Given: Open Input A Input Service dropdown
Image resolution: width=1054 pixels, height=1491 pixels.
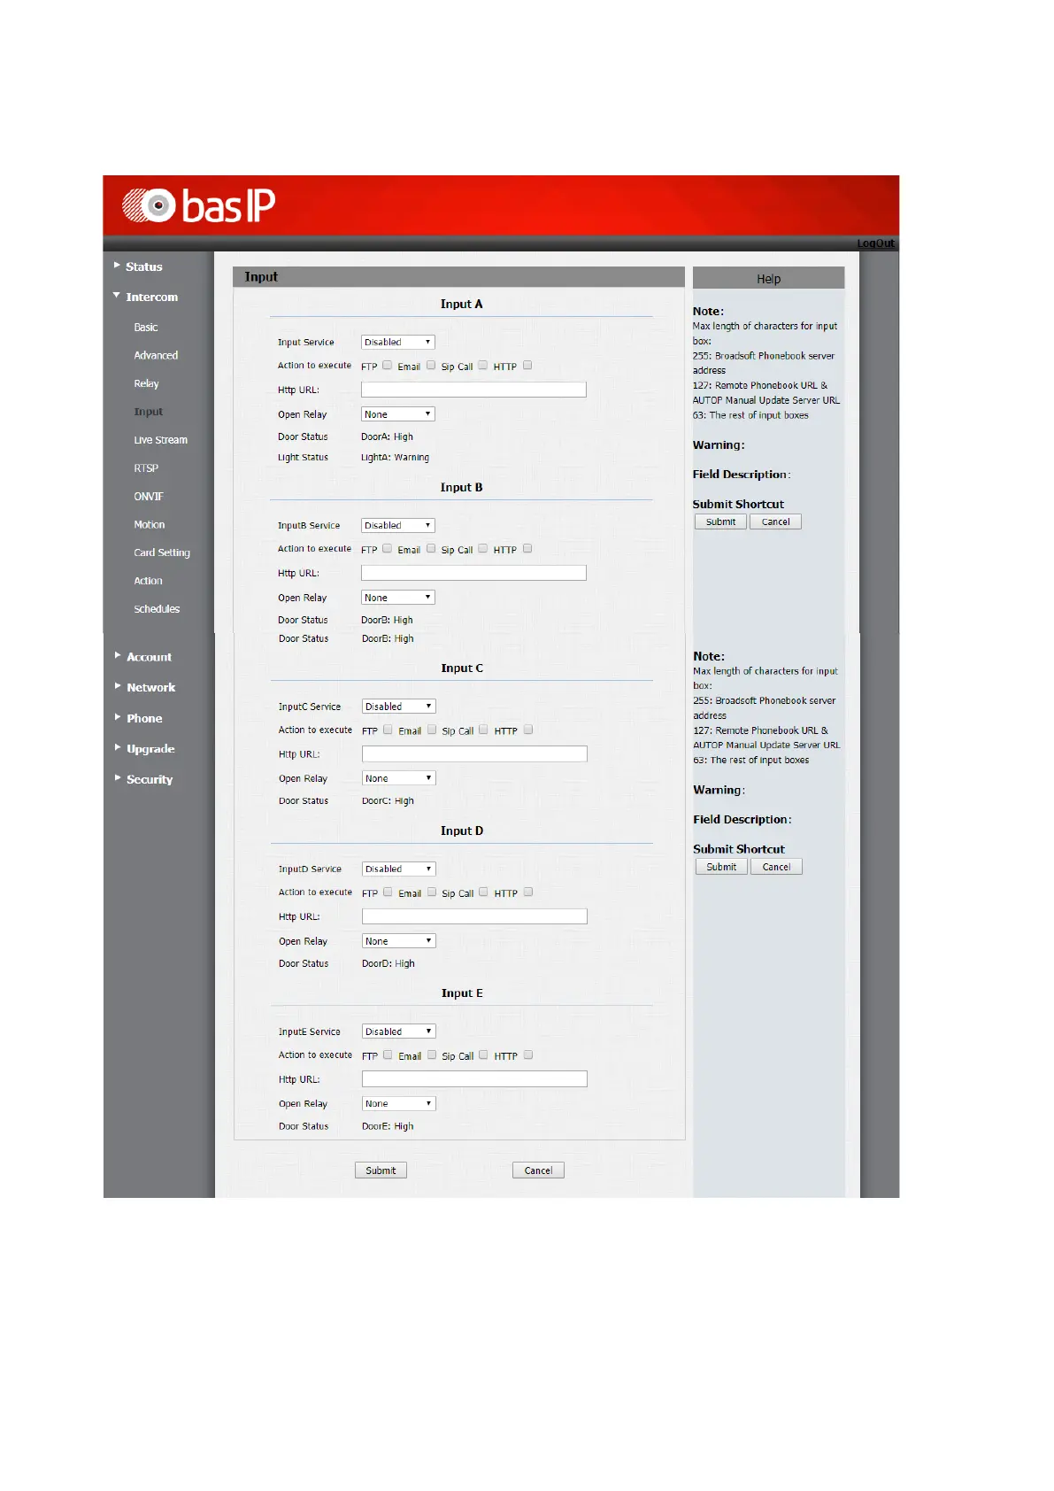Looking at the screenshot, I should tap(398, 342).
